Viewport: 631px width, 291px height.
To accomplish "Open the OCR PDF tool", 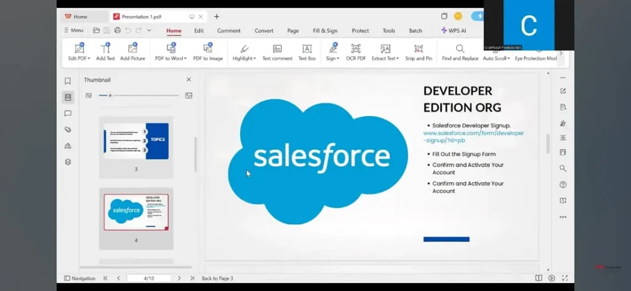I will (x=356, y=52).
